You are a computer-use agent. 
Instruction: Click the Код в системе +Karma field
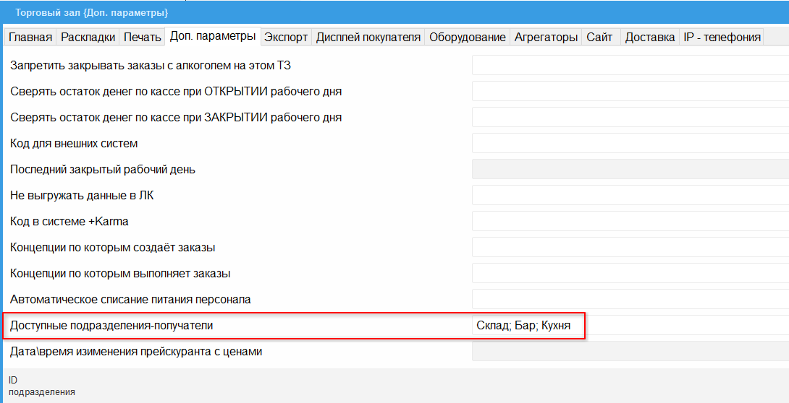click(630, 221)
